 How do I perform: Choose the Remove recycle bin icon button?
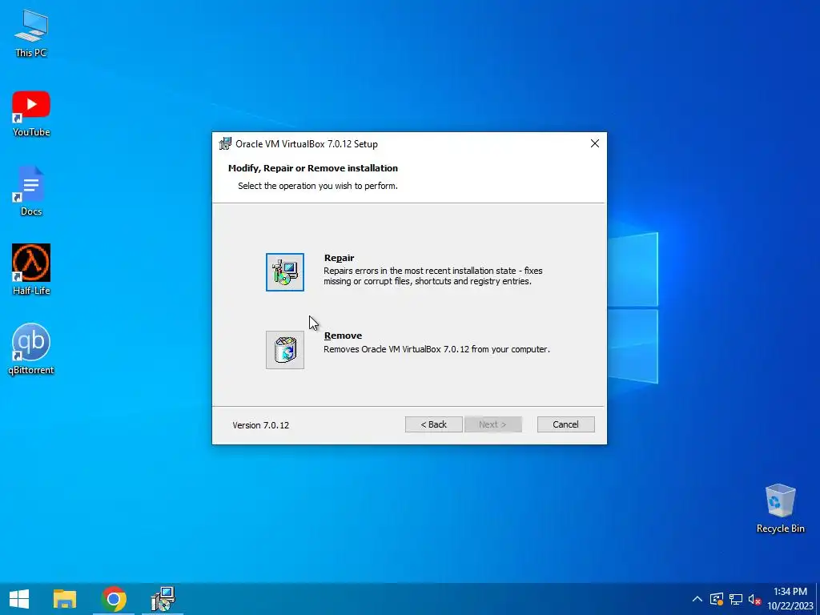click(x=284, y=350)
